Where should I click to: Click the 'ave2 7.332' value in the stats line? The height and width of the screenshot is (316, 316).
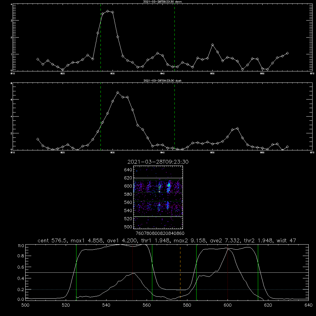click(x=225, y=240)
